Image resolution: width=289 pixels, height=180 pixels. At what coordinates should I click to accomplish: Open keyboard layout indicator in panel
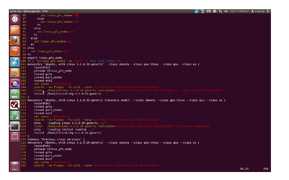[208, 11]
